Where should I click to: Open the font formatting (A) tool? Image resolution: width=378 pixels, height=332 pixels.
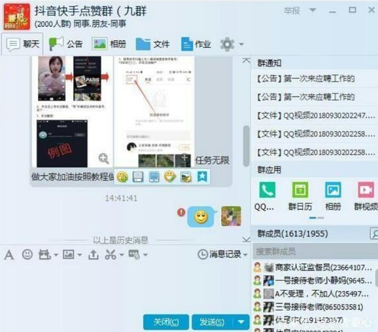(9, 255)
